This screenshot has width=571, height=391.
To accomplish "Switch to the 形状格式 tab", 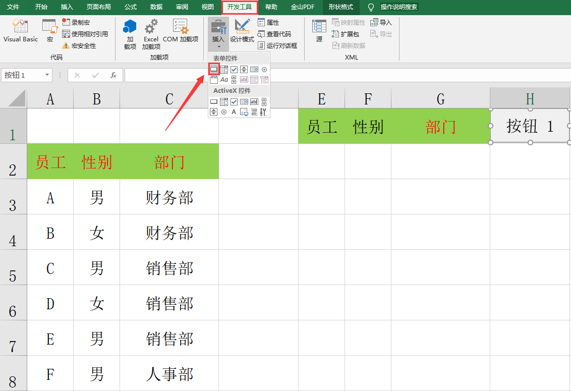I will pyautogui.click(x=341, y=7).
